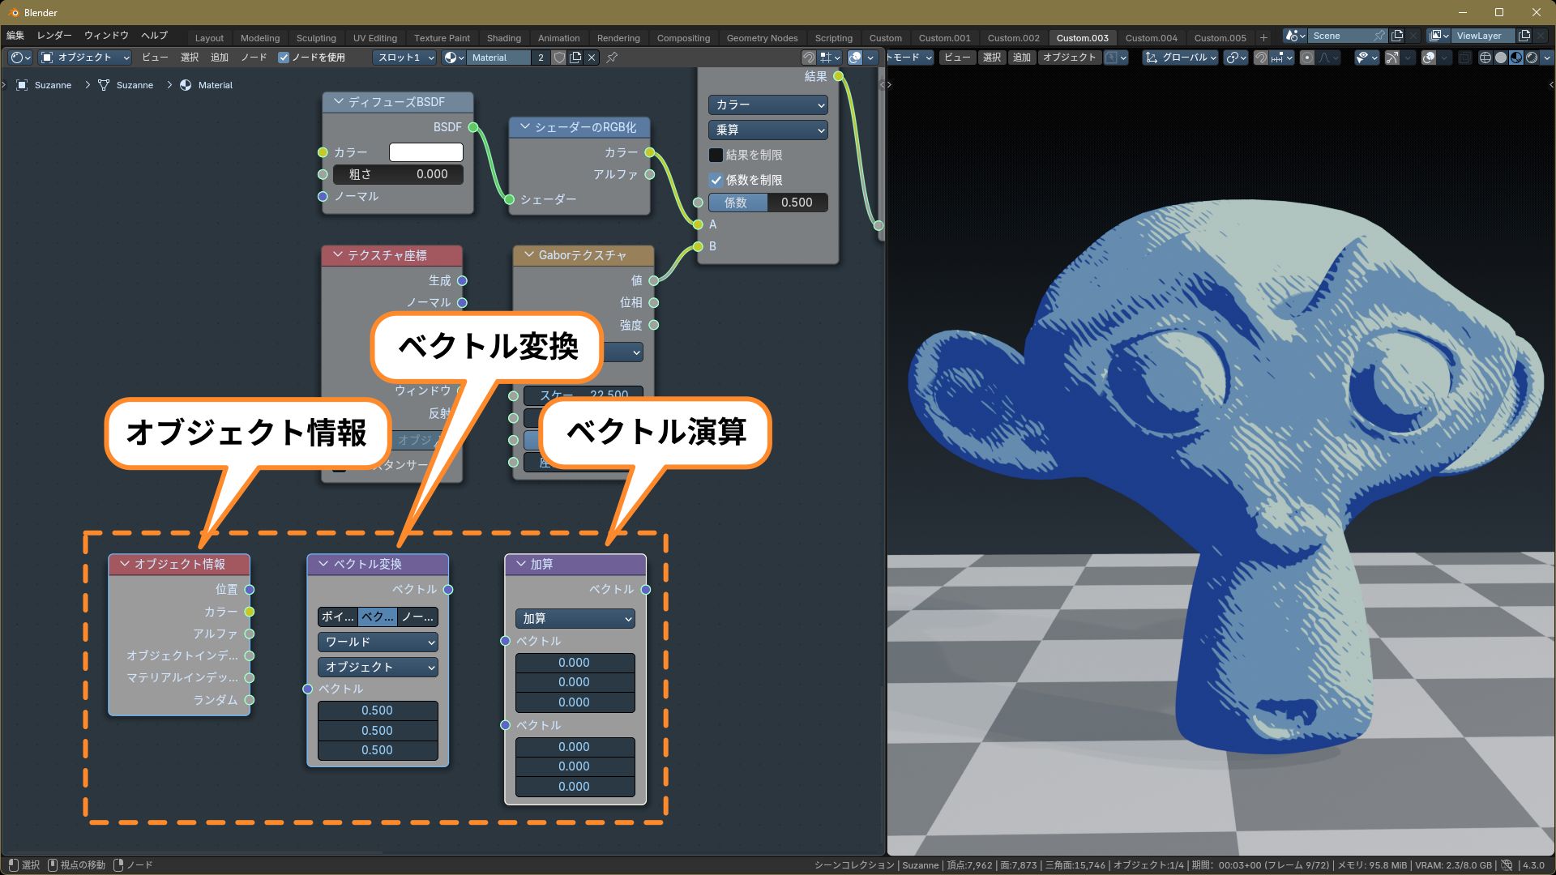The width and height of the screenshot is (1556, 875).
Task: Switch viewport to wireframe shading icon
Action: (1485, 58)
